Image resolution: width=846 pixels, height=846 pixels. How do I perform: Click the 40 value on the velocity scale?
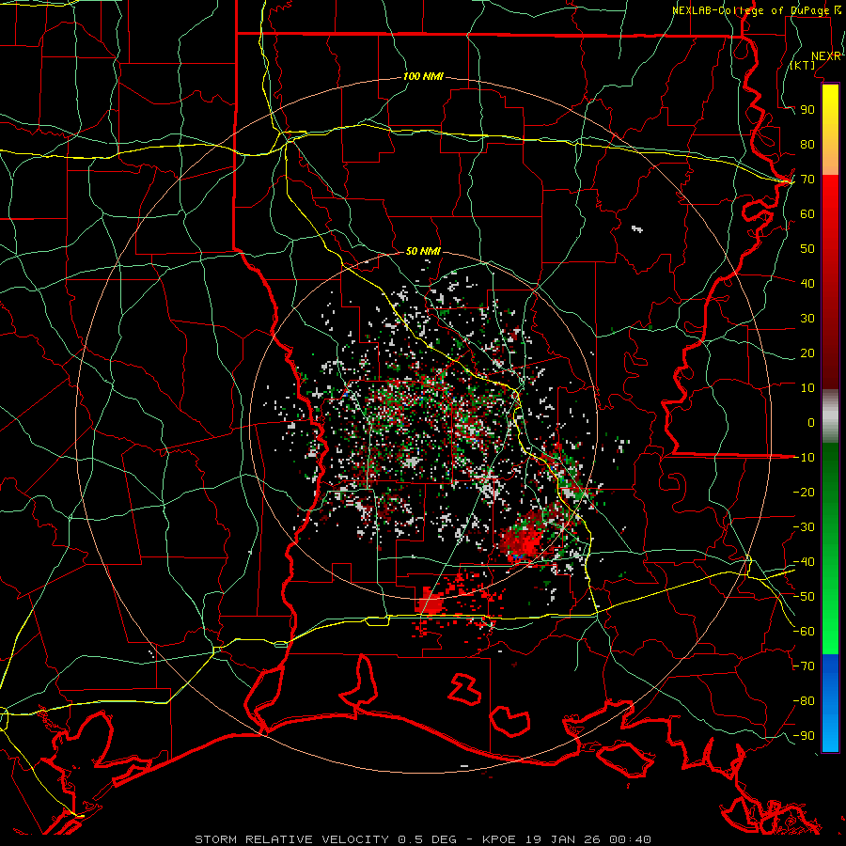(x=807, y=283)
